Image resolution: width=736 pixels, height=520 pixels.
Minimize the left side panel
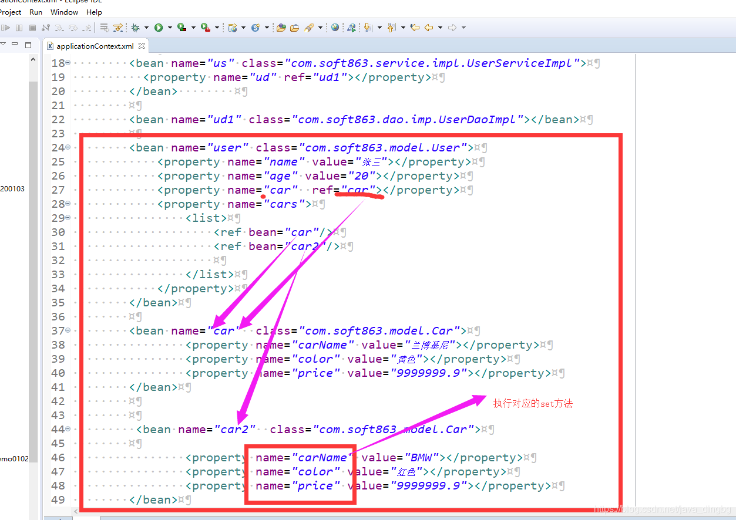pyautogui.click(x=16, y=45)
